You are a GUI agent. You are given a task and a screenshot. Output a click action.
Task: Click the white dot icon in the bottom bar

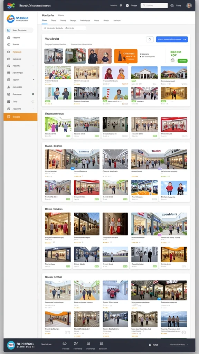click(150, 345)
